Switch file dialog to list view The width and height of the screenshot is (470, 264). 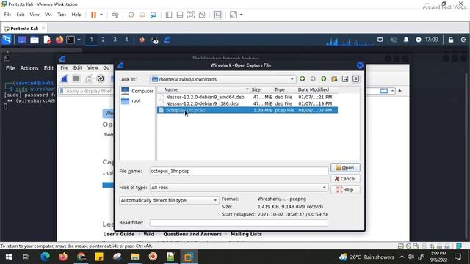tap(345, 79)
